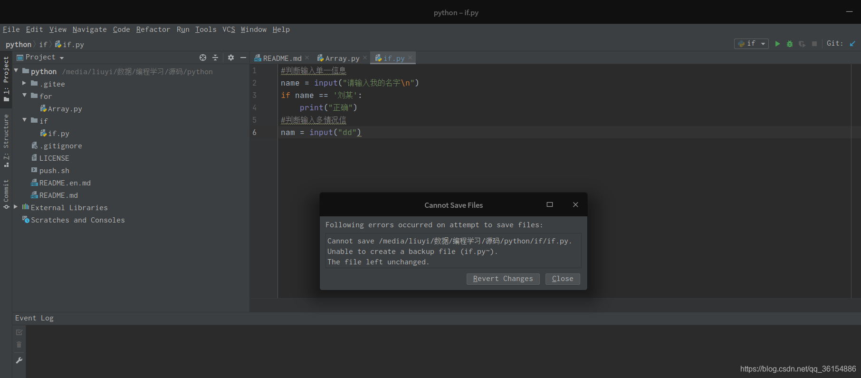Place cursor on line 6 code
Viewport: 861px width, 378px height.
pyautogui.click(x=321, y=132)
